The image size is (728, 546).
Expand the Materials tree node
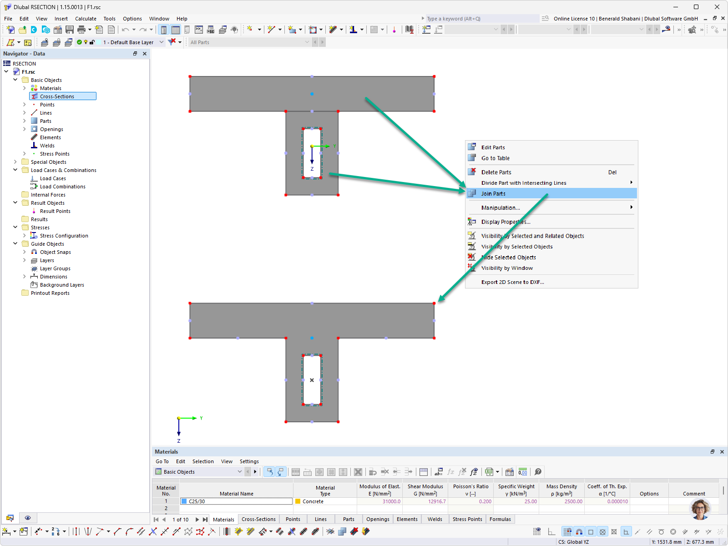[x=24, y=88]
